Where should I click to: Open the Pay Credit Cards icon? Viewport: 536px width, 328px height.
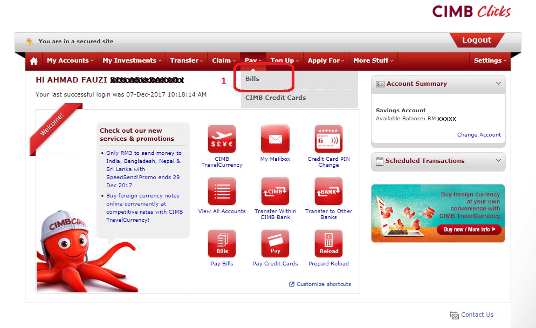(x=275, y=243)
